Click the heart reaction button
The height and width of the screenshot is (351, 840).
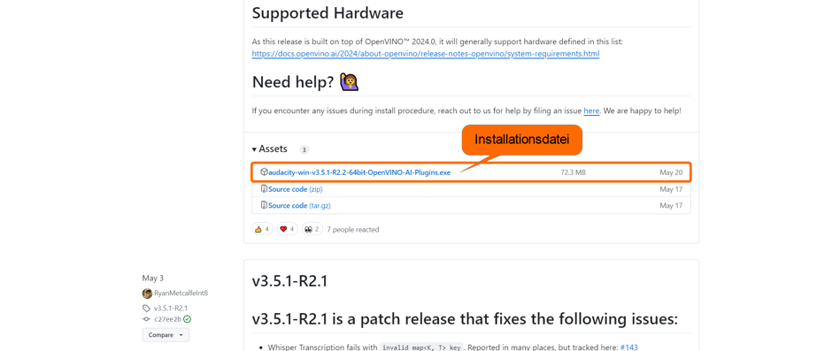click(x=288, y=229)
